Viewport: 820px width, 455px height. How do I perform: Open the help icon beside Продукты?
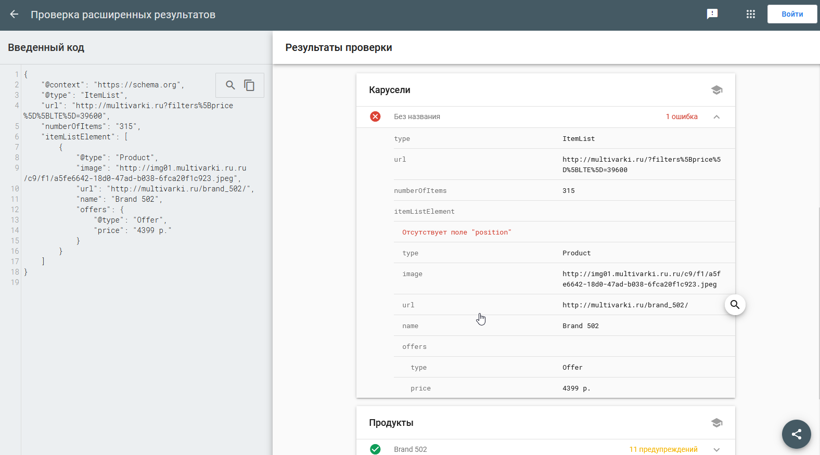click(x=716, y=423)
